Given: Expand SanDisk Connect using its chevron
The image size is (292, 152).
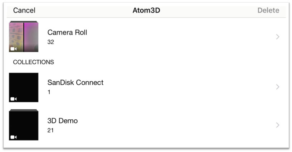Looking at the screenshot, I should pos(277,87).
